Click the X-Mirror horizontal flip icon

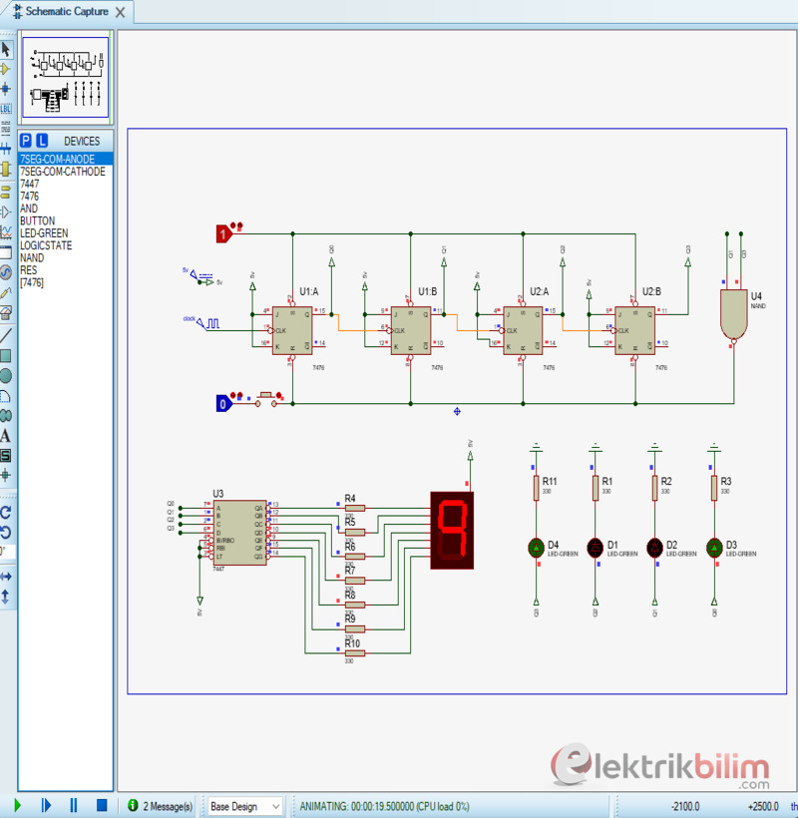[6, 577]
